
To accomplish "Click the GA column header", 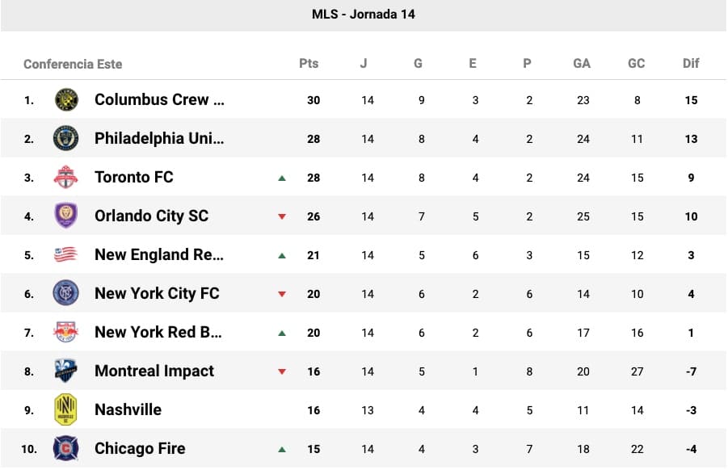I will [582, 64].
